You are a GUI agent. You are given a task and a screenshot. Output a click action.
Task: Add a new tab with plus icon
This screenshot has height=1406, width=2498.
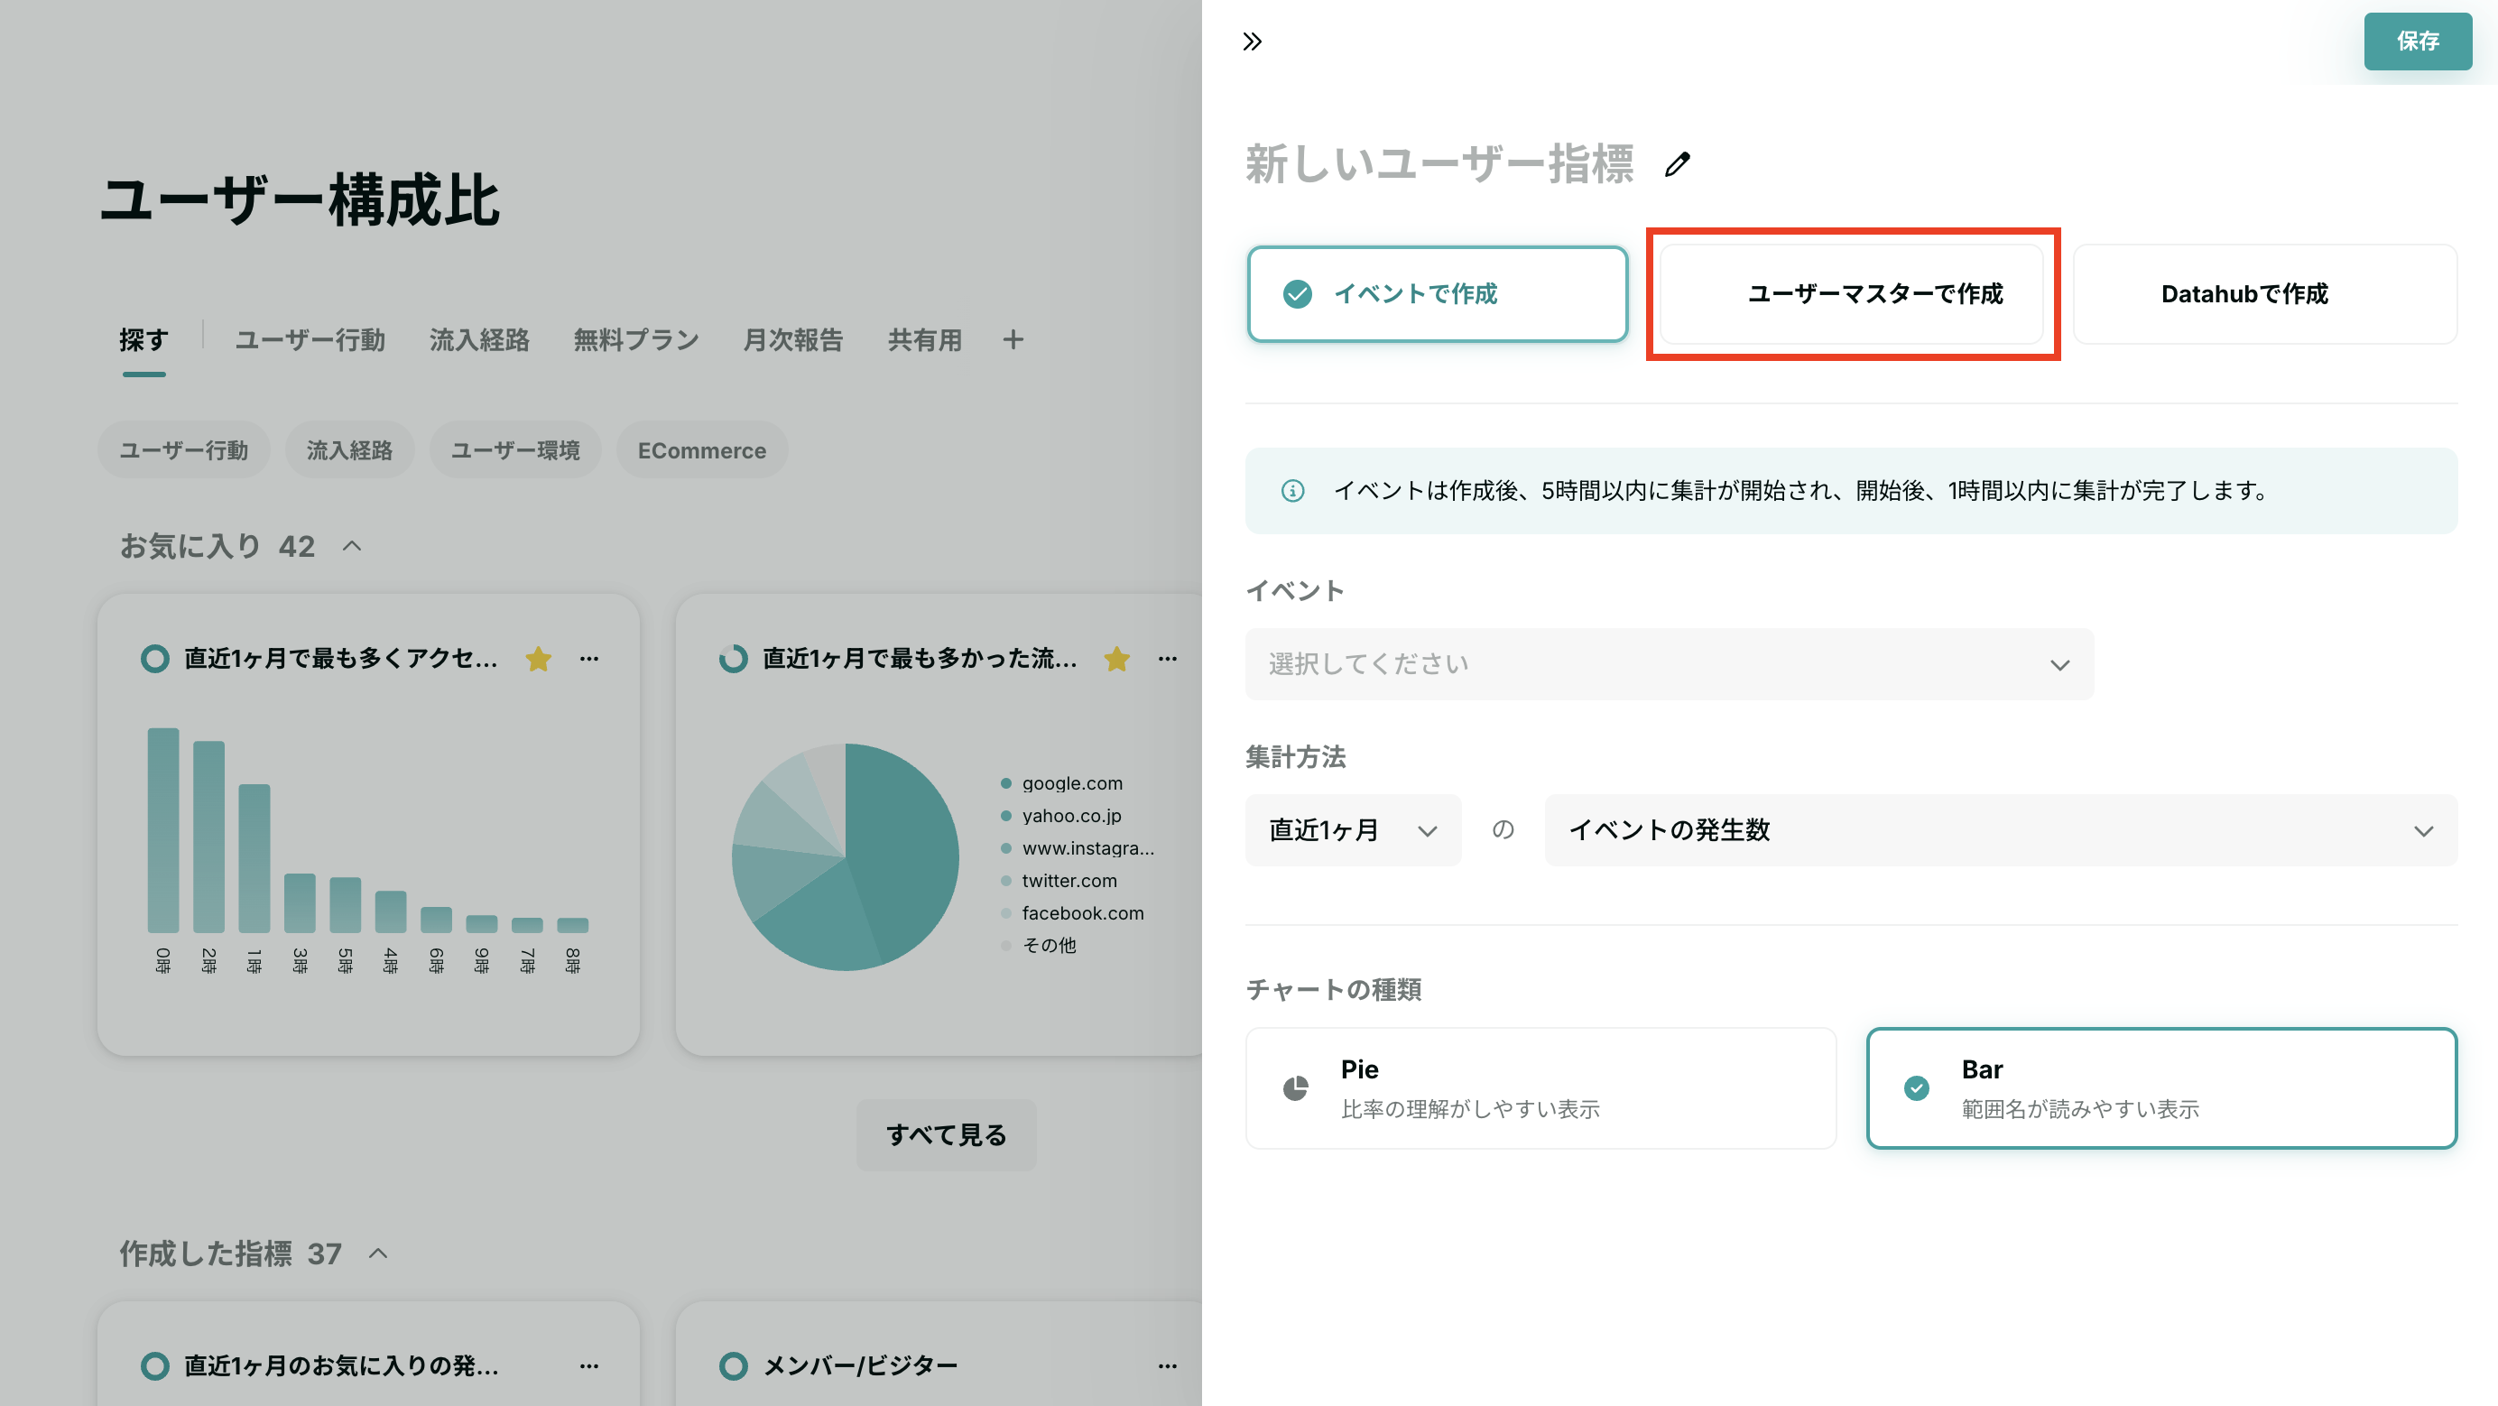[1013, 339]
